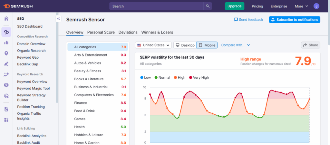330x145 pixels.
Task: Click the Upgrade button
Action: (235, 6)
